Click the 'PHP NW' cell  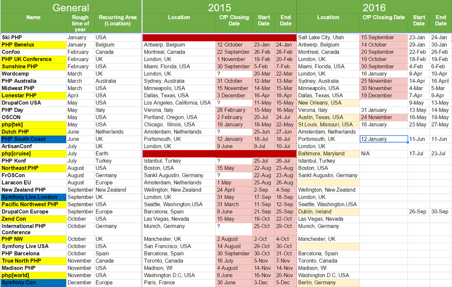coord(34,239)
